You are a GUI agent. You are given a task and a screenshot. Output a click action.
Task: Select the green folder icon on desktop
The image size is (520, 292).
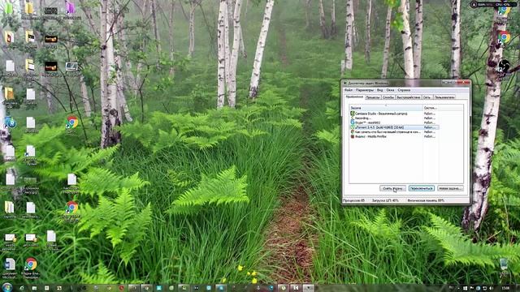tap(8, 9)
